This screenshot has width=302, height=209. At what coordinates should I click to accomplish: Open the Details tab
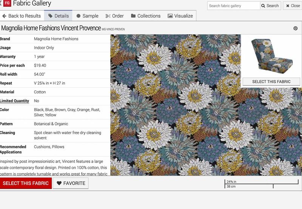click(58, 16)
